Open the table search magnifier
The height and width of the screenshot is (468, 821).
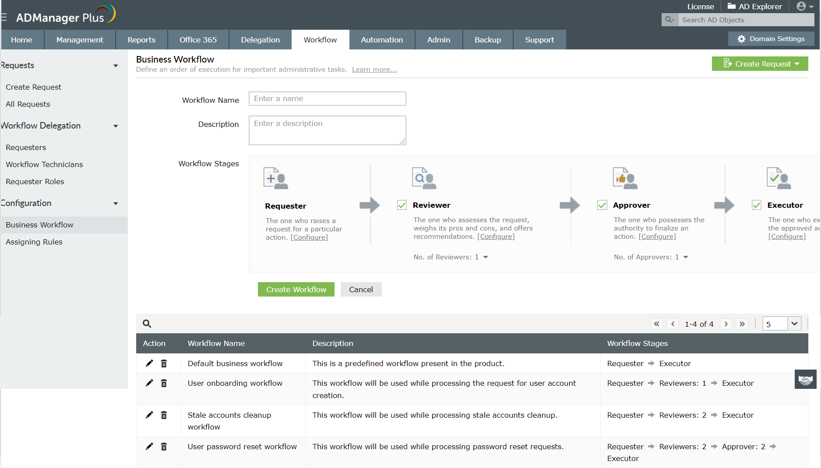click(x=147, y=324)
